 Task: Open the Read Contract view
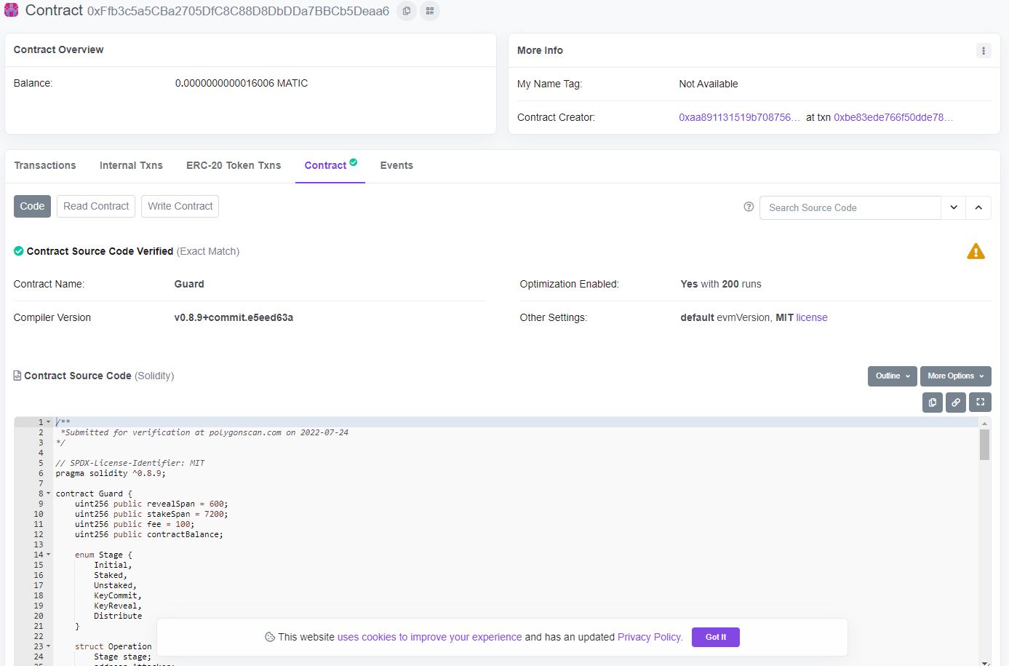(x=96, y=206)
